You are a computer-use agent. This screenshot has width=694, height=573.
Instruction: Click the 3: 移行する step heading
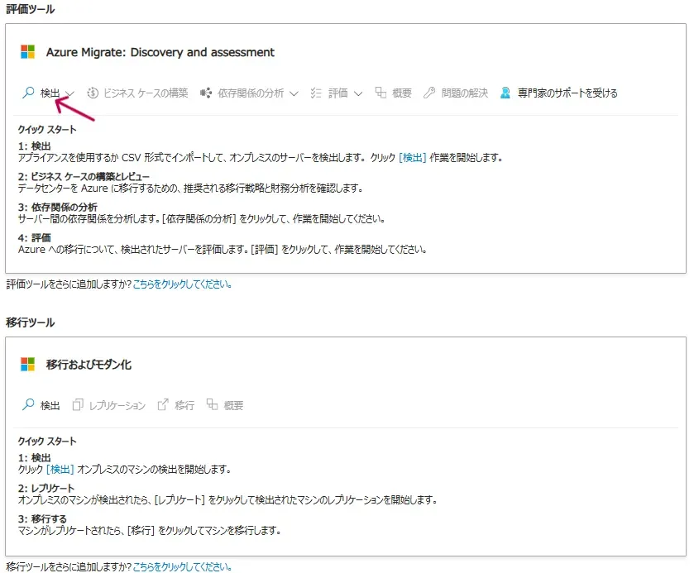[x=42, y=518]
